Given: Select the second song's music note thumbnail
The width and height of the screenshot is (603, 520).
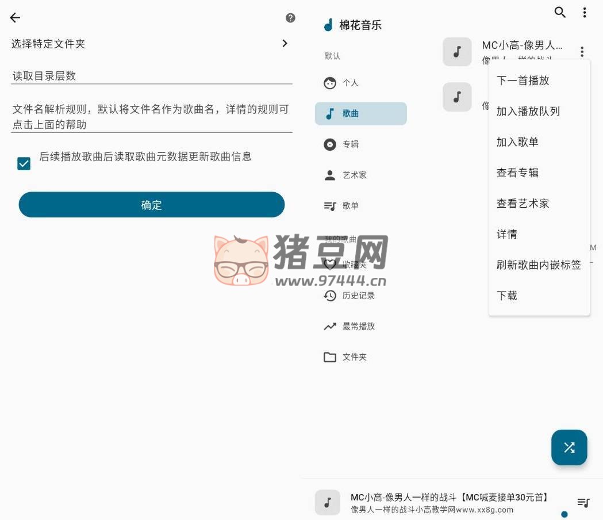Looking at the screenshot, I should tap(457, 97).
